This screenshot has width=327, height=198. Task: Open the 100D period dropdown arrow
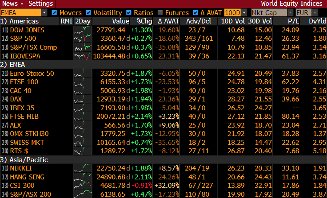pyautogui.click(x=244, y=13)
